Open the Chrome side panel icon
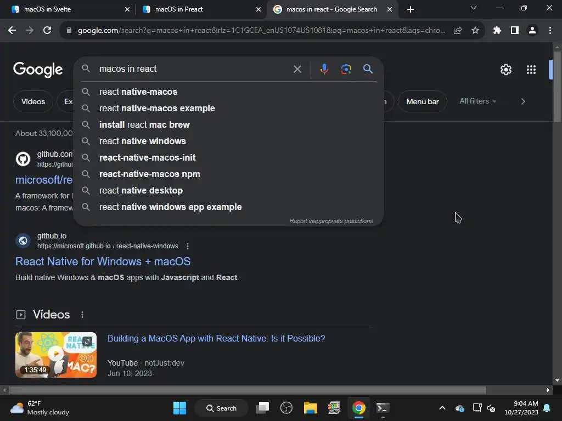 click(515, 31)
